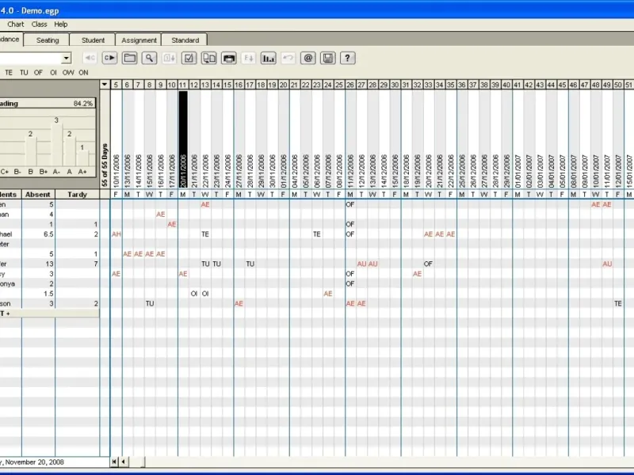Screen dimensions: 634x475
Task: Click the grayed-out undo arrow button
Action: pos(288,58)
